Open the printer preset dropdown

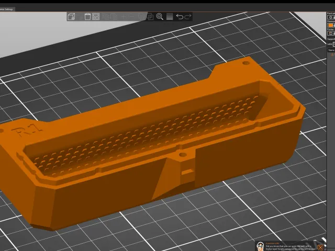(331, 33)
